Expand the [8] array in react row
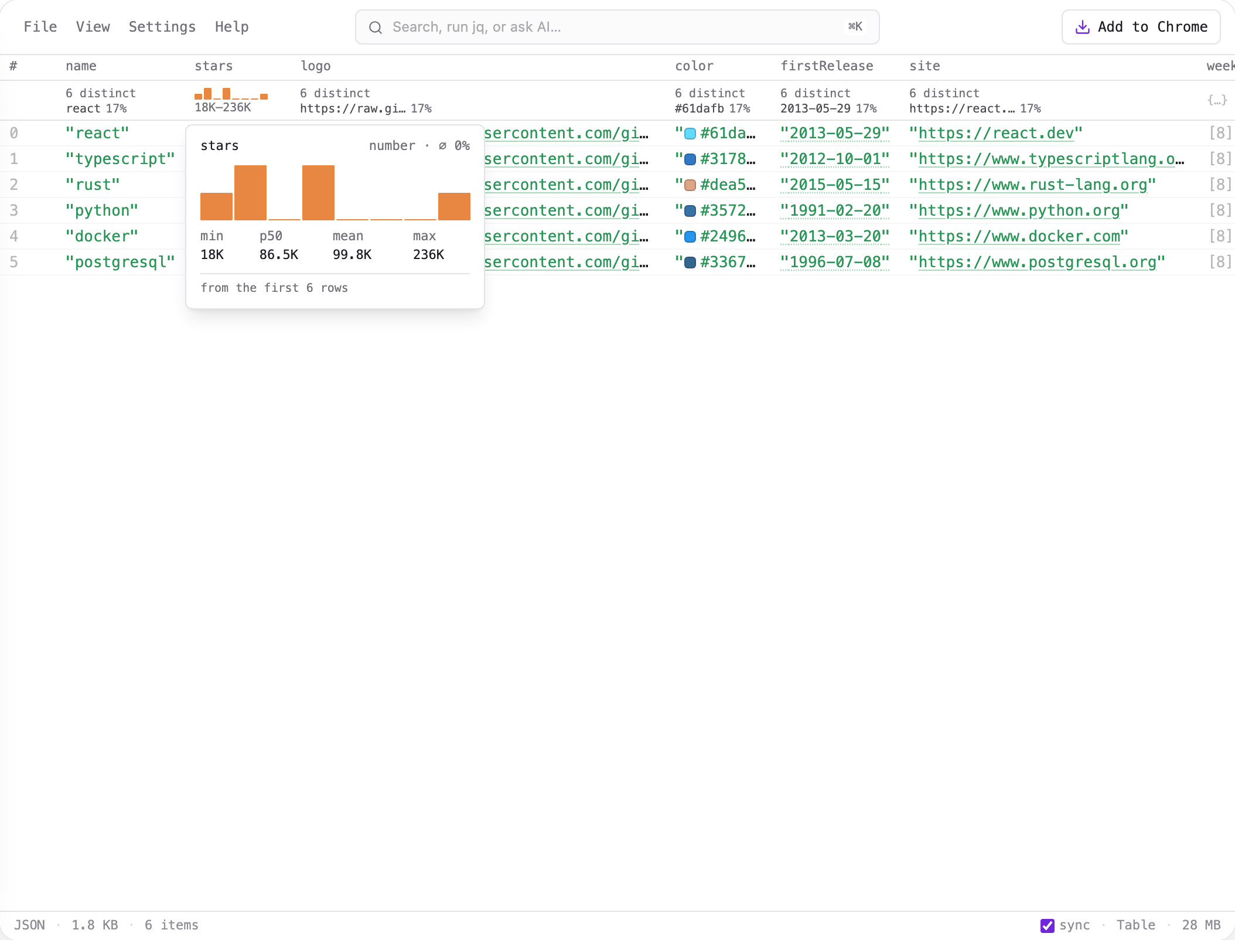This screenshot has height=940, width=1235. (1220, 134)
